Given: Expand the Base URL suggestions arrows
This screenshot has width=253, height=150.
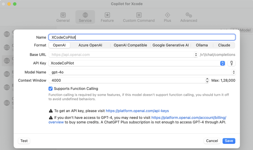Looking at the screenshot, I should 196,54.
